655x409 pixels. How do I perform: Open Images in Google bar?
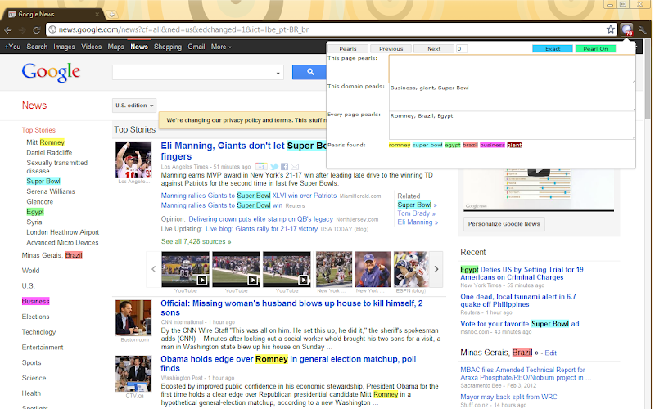tap(65, 47)
